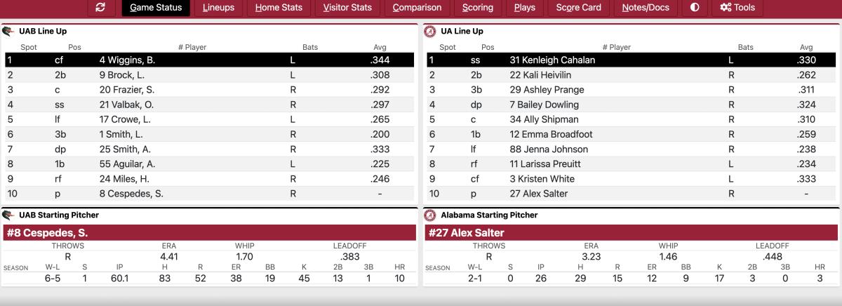
Task: Click Alabama logo beside Starting Pitcher heading
Action: point(429,215)
